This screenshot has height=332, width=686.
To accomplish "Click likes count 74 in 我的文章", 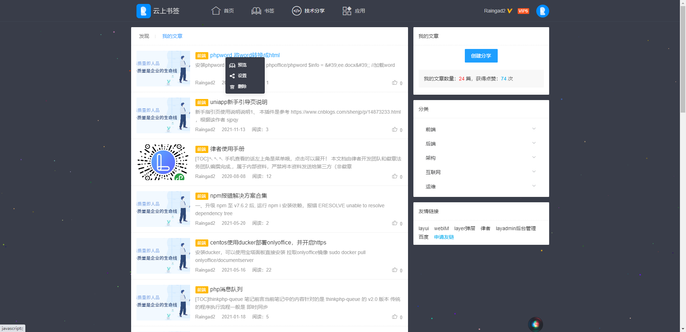I will [x=504, y=79].
